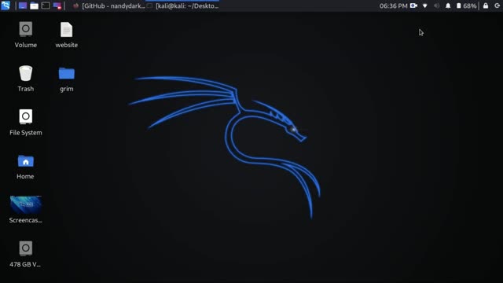The height and width of the screenshot is (283, 503).
Task: Lock the screen with the padlock icon
Action: coord(486,6)
